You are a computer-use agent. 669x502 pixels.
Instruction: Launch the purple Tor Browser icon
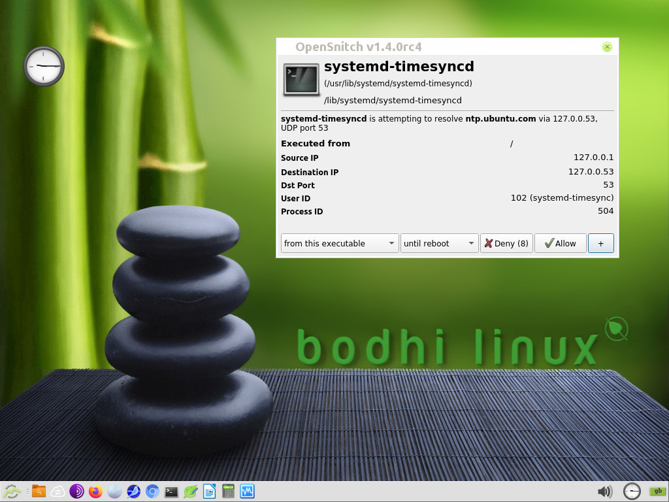coord(77,492)
